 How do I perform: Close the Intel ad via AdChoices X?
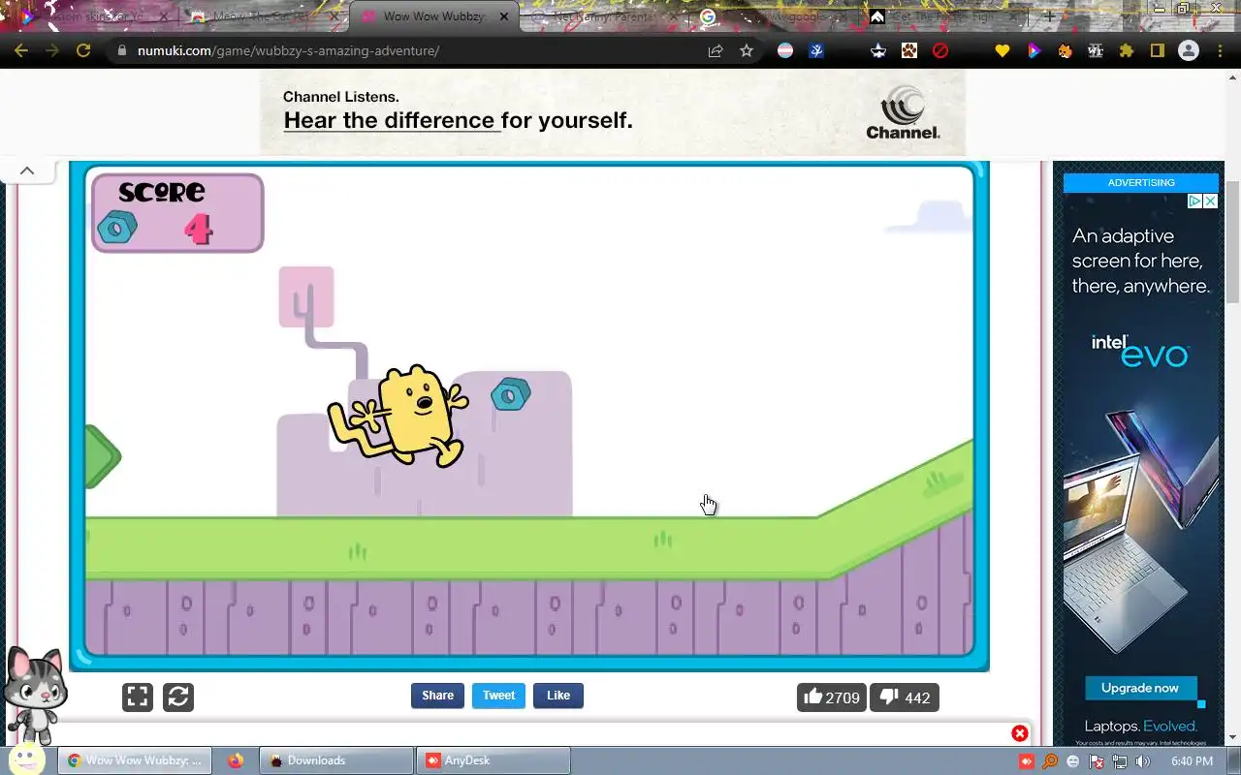coord(1210,201)
